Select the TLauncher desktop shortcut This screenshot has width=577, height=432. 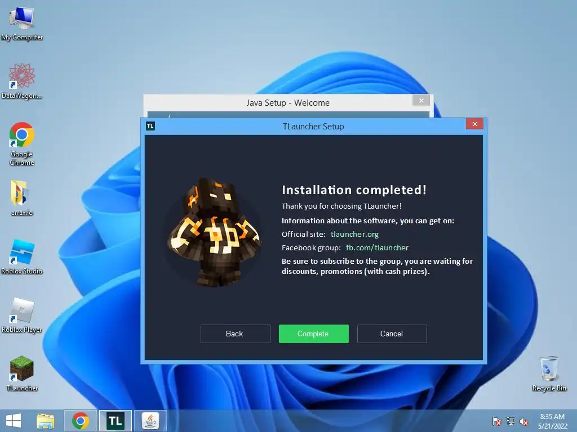[22, 373]
